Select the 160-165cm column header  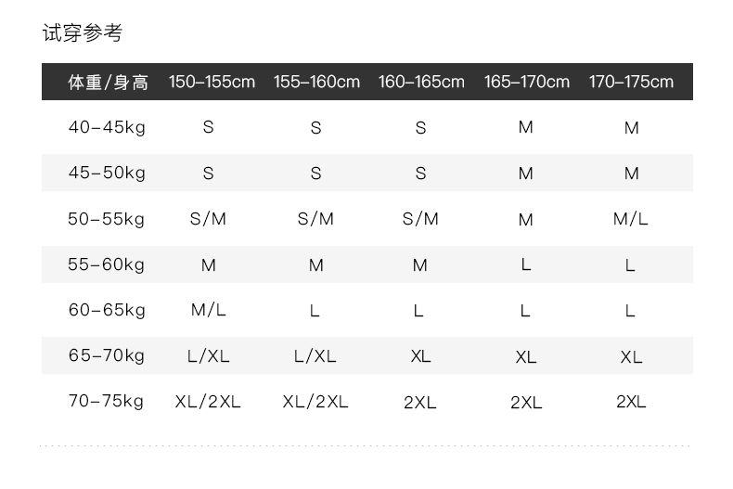[x=421, y=82]
